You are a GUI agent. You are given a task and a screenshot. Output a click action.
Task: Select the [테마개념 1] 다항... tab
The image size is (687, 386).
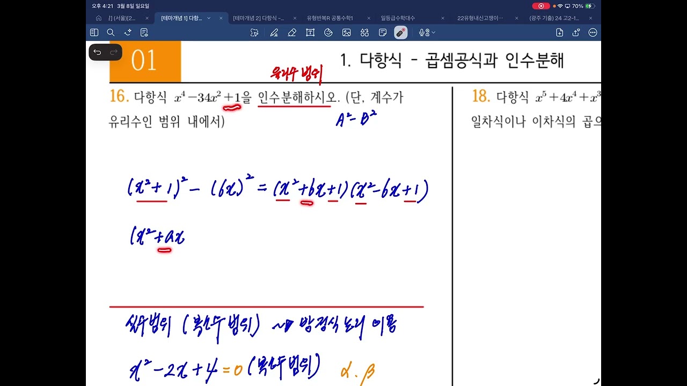(181, 18)
